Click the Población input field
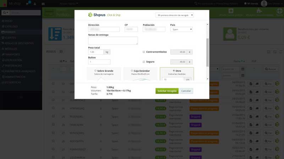The width and height of the screenshot is (284, 159). (154, 29)
